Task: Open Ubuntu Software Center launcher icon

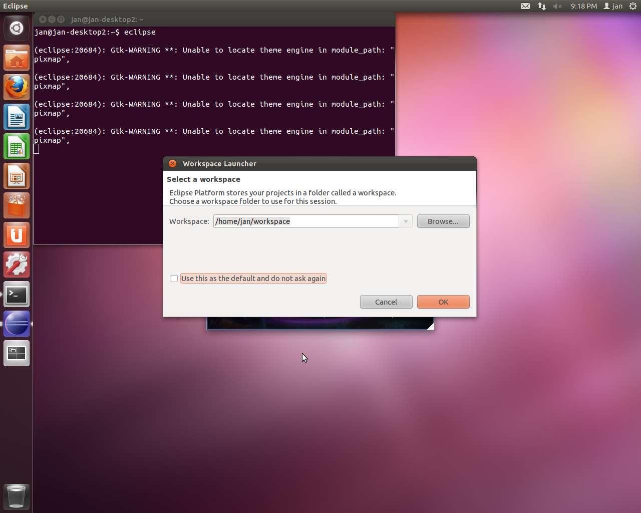Action: tap(17, 205)
